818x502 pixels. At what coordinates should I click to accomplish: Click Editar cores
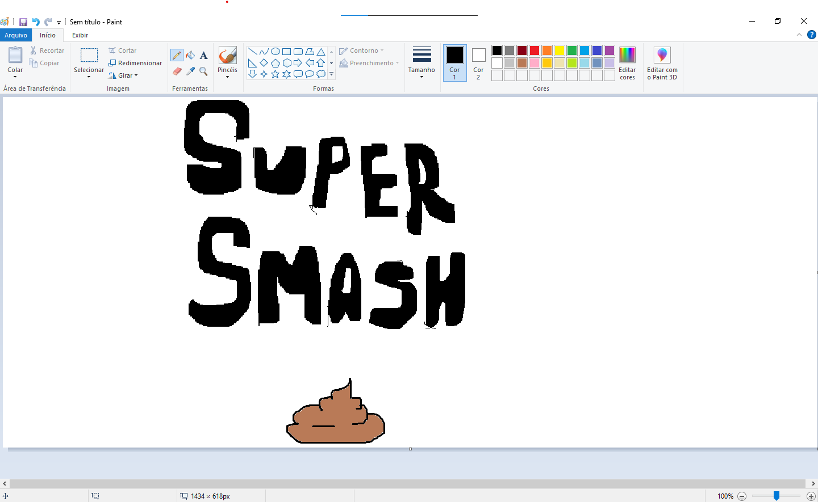click(627, 62)
